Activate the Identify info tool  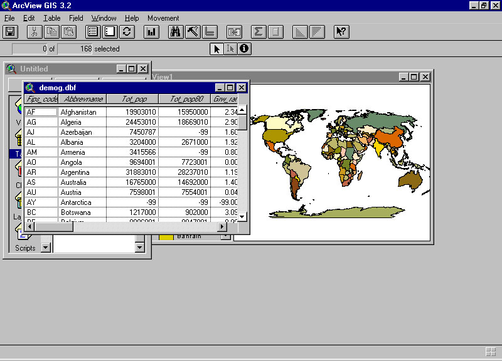[x=244, y=49]
